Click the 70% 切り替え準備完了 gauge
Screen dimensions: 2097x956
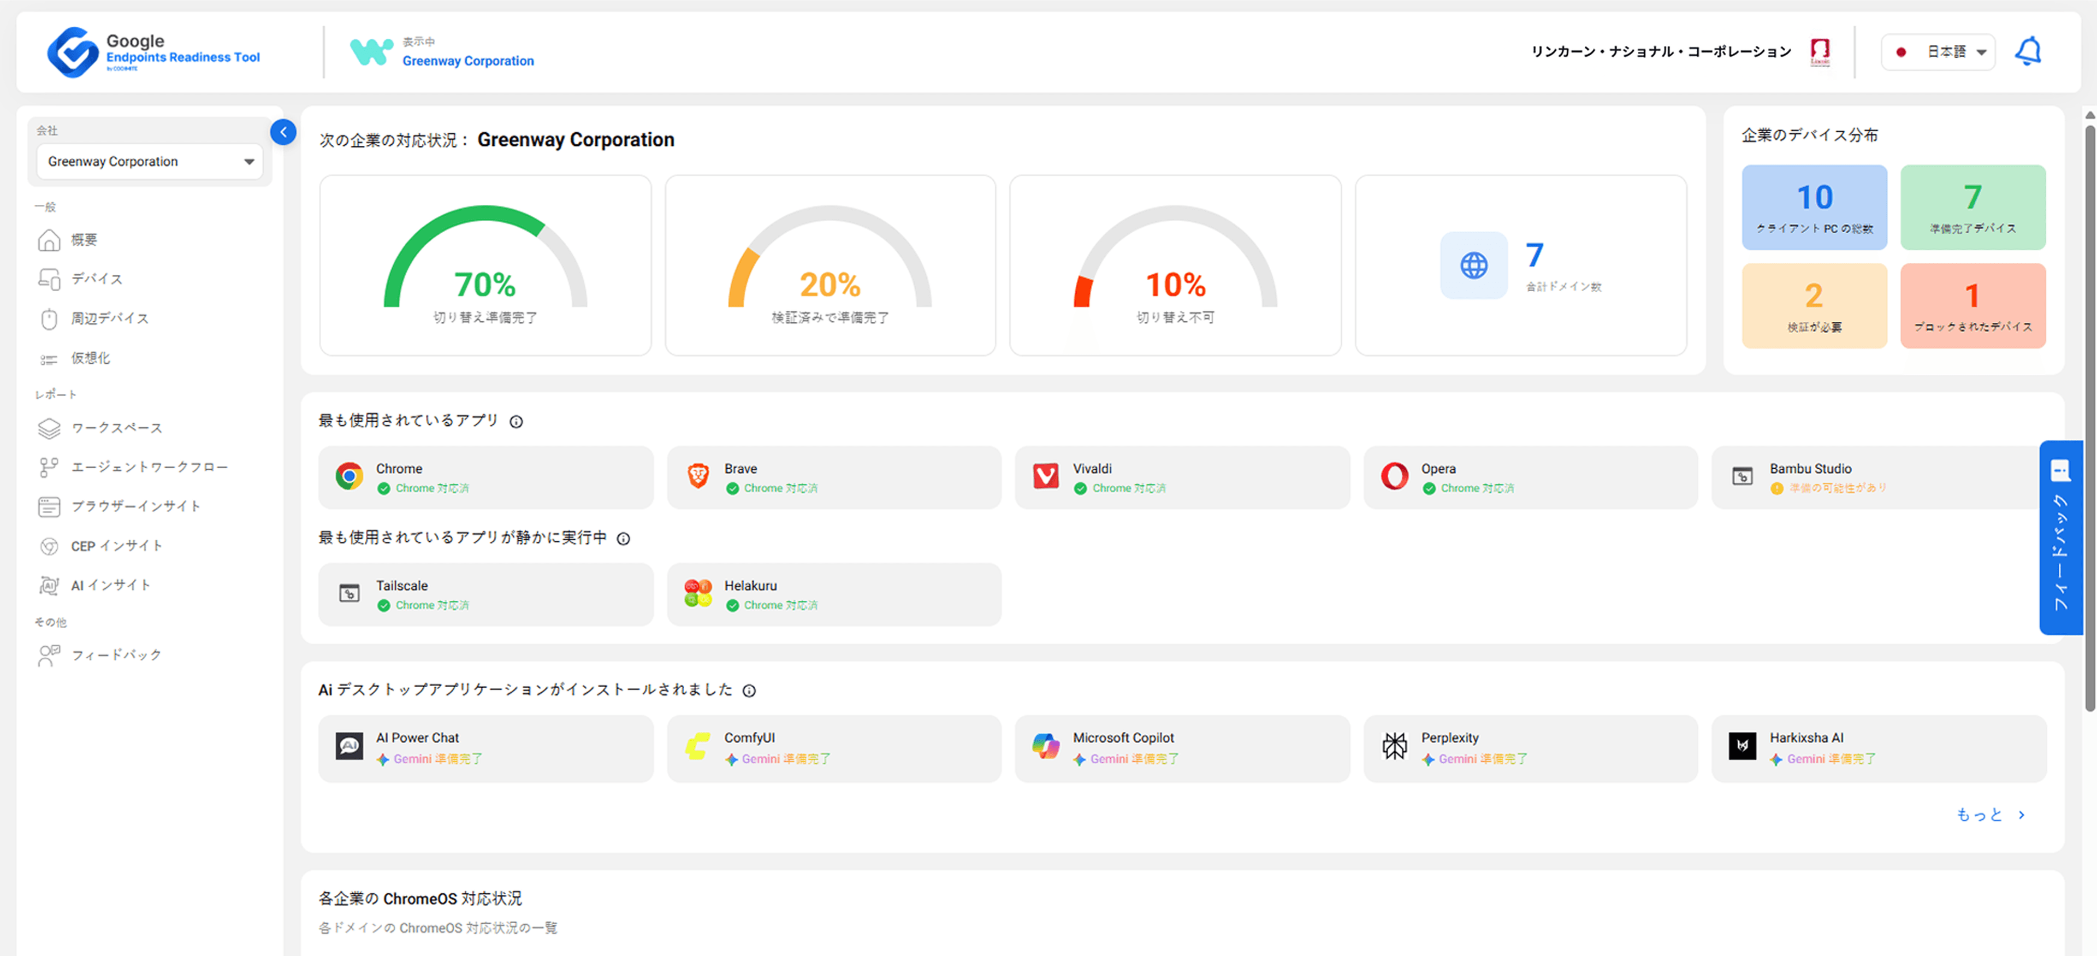click(485, 265)
